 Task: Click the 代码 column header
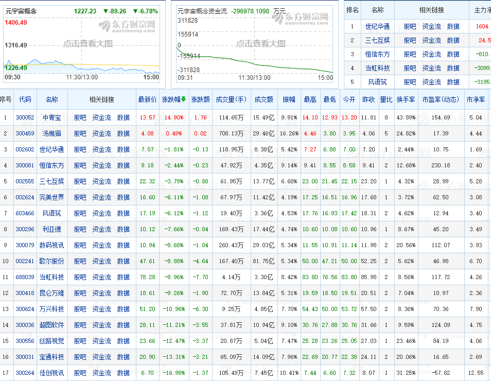coord(25,100)
